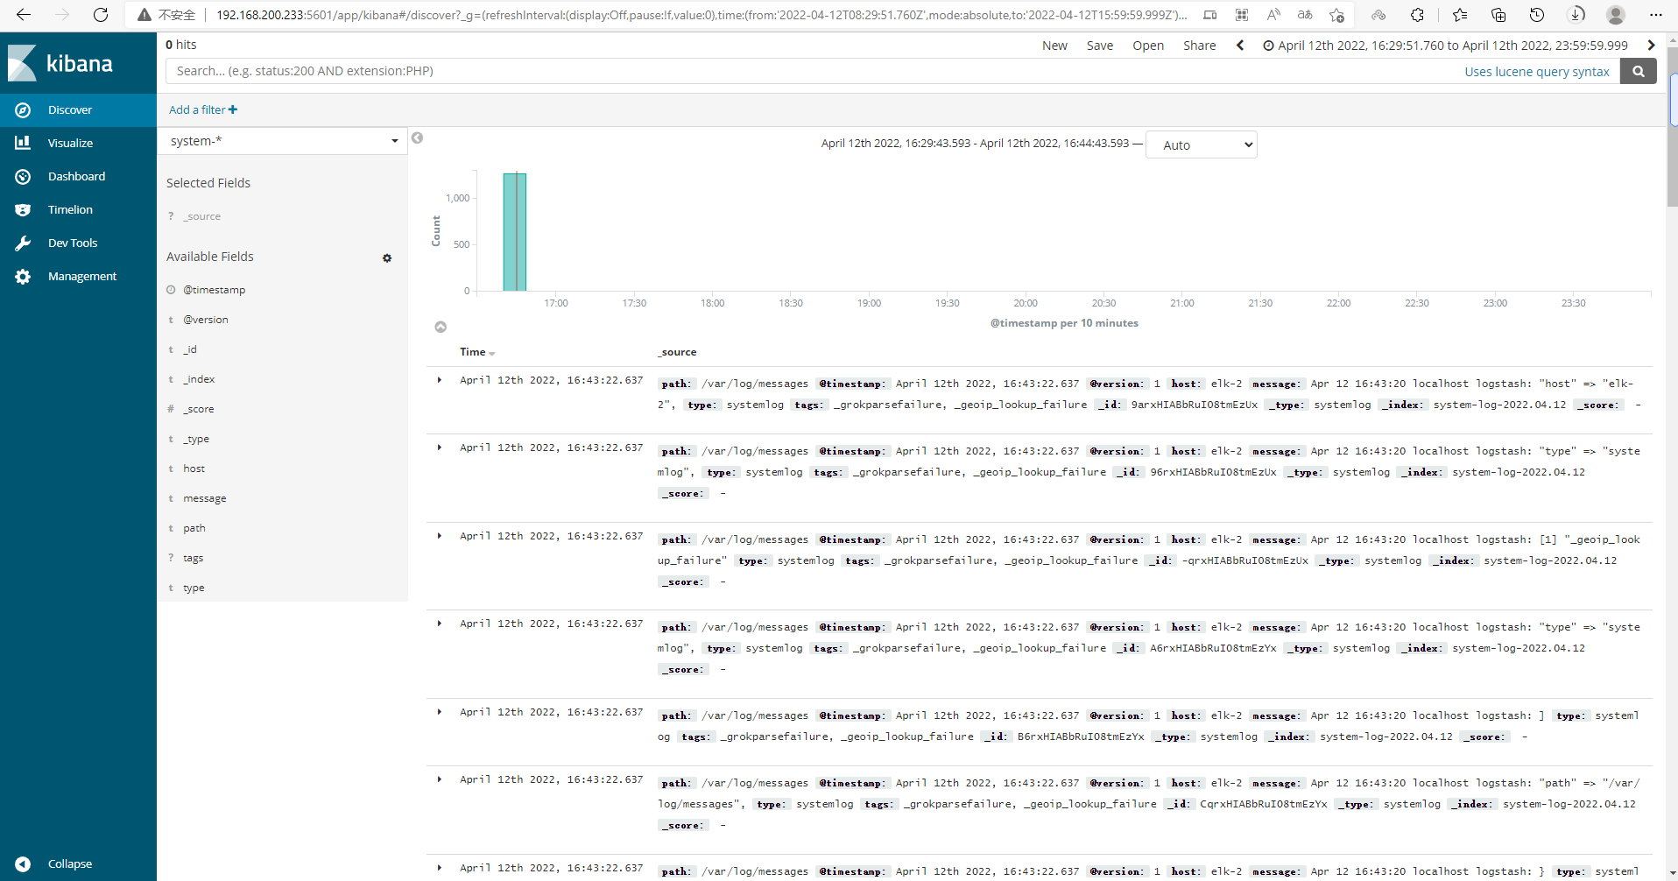Run search with the magnifier button

(1638, 71)
